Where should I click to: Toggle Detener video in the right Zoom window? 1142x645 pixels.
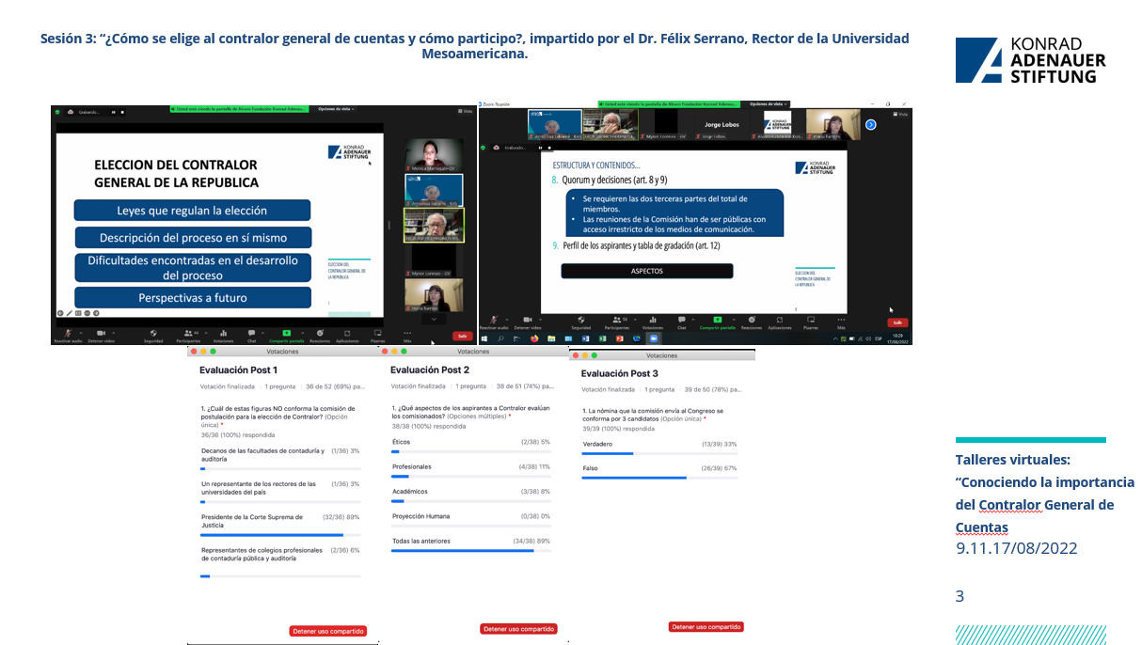pos(528,321)
